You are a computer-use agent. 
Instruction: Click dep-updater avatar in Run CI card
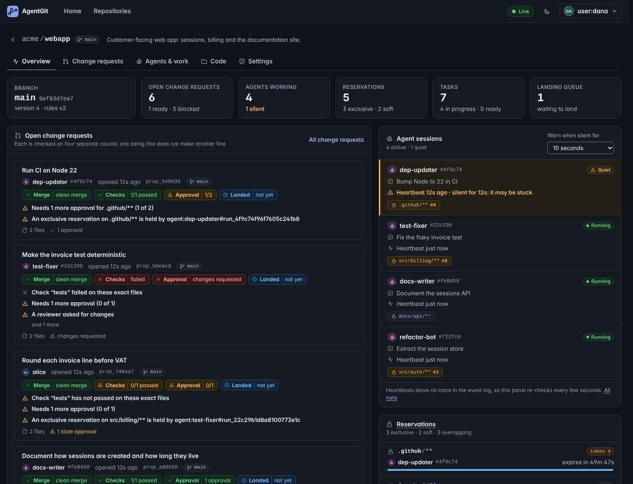point(26,182)
